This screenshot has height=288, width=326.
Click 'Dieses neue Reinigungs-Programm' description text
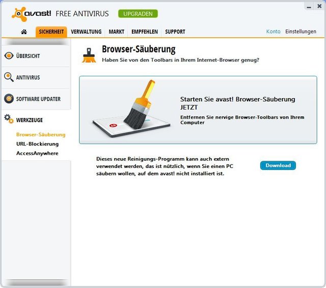pyautogui.click(x=165, y=166)
